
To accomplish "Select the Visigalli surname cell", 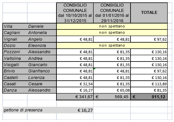I will point(15,65).
